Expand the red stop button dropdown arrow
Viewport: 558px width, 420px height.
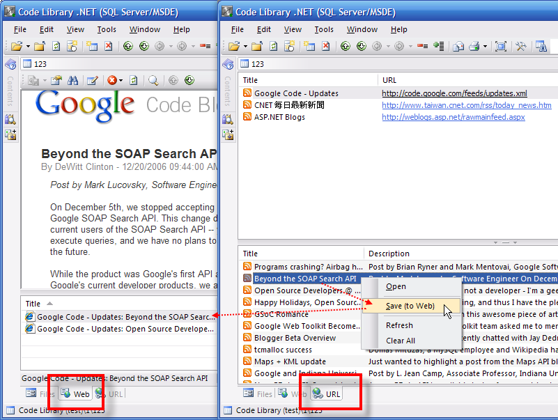click(x=121, y=80)
